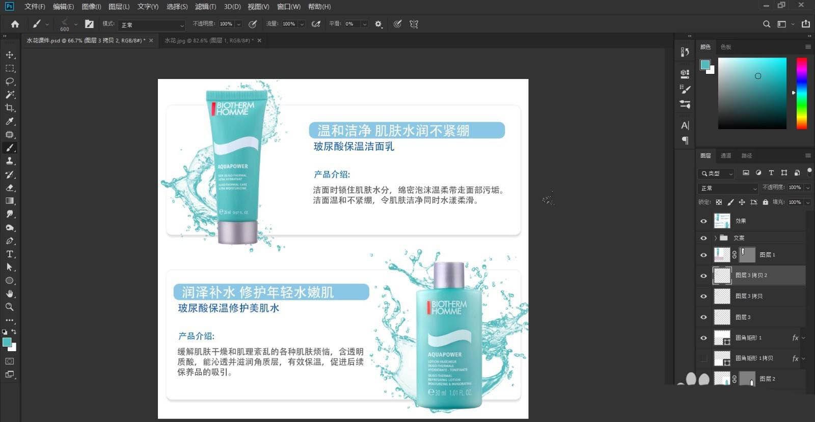Select the Crop tool
The image size is (815, 422).
(x=10, y=108)
